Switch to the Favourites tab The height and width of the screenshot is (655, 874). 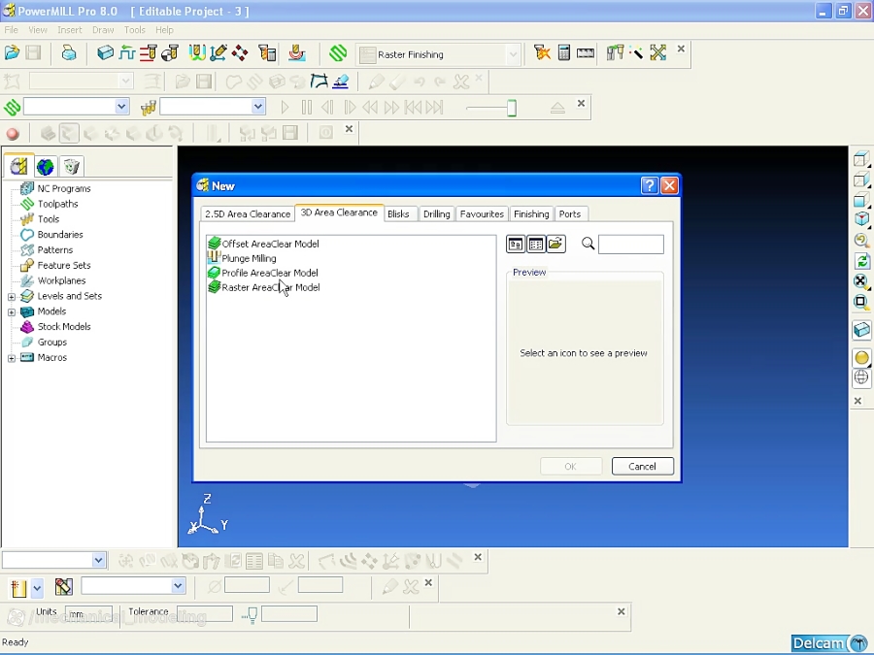click(482, 213)
